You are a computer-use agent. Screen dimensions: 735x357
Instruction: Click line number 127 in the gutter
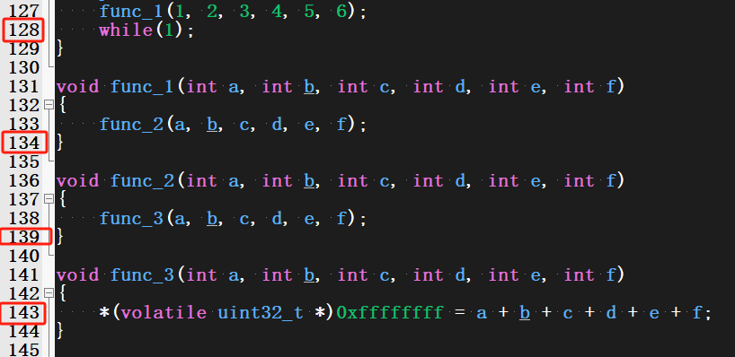coord(23,12)
